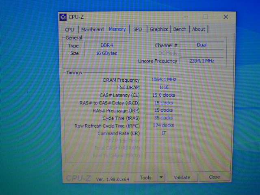Click the tRP 15 clocks value

(164, 110)
